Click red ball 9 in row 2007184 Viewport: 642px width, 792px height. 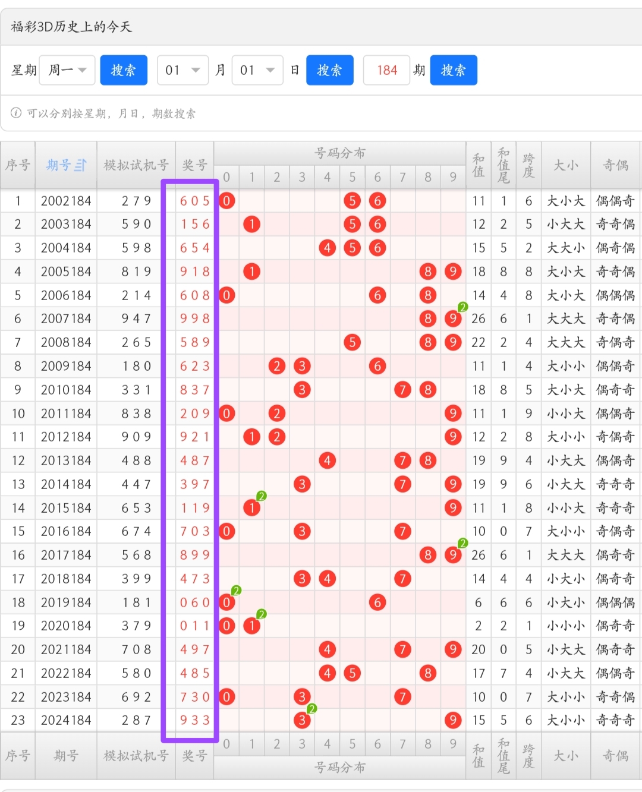[x=453, y=319]
